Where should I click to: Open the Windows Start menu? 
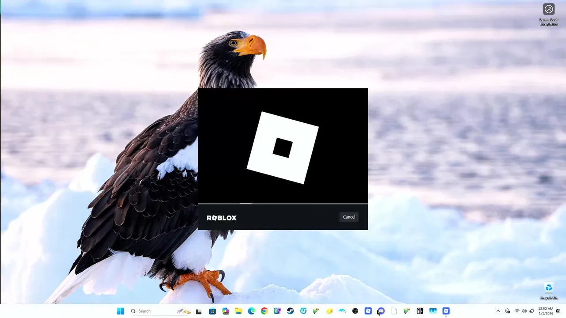120,311
